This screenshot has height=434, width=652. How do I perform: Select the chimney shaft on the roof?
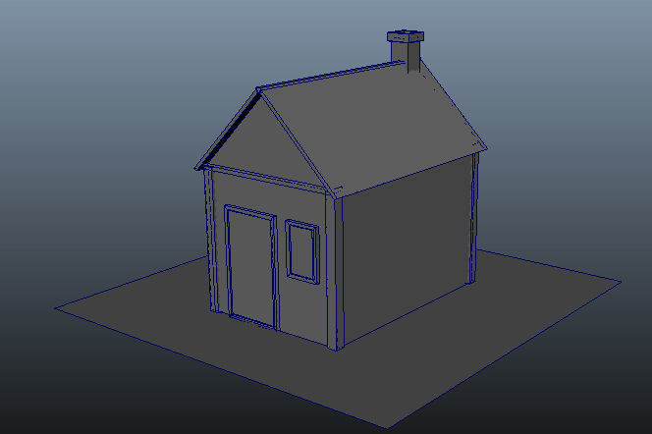pyautogui.click(x=406, y=57)
